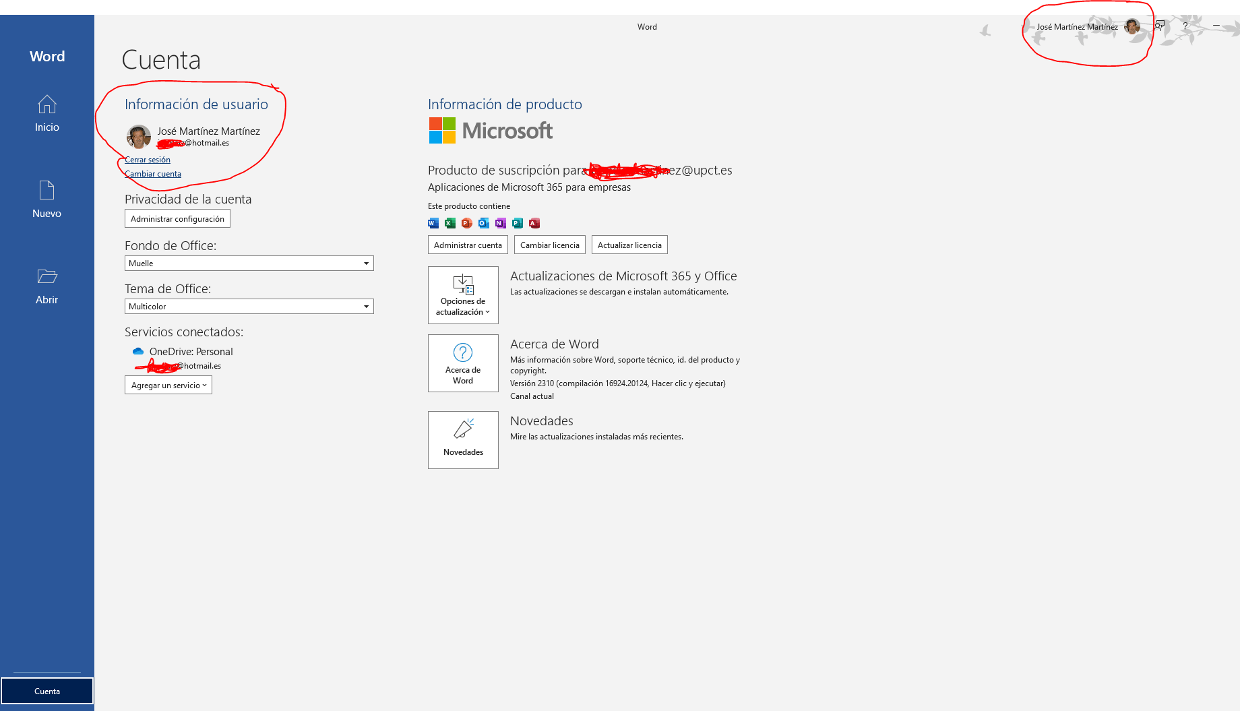
Task: Open the Opciones de actualización menu button
Action: [x=463, y=295]
